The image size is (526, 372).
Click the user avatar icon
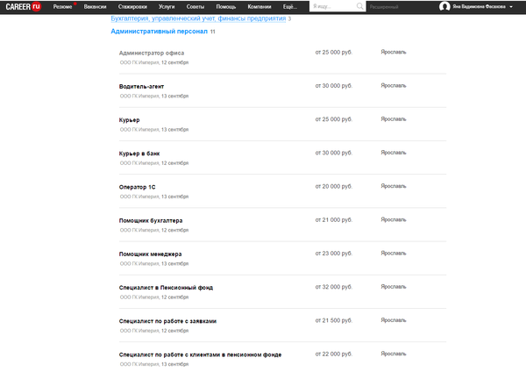coord(444,6)
